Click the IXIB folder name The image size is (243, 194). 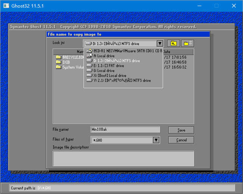point(66,62)
